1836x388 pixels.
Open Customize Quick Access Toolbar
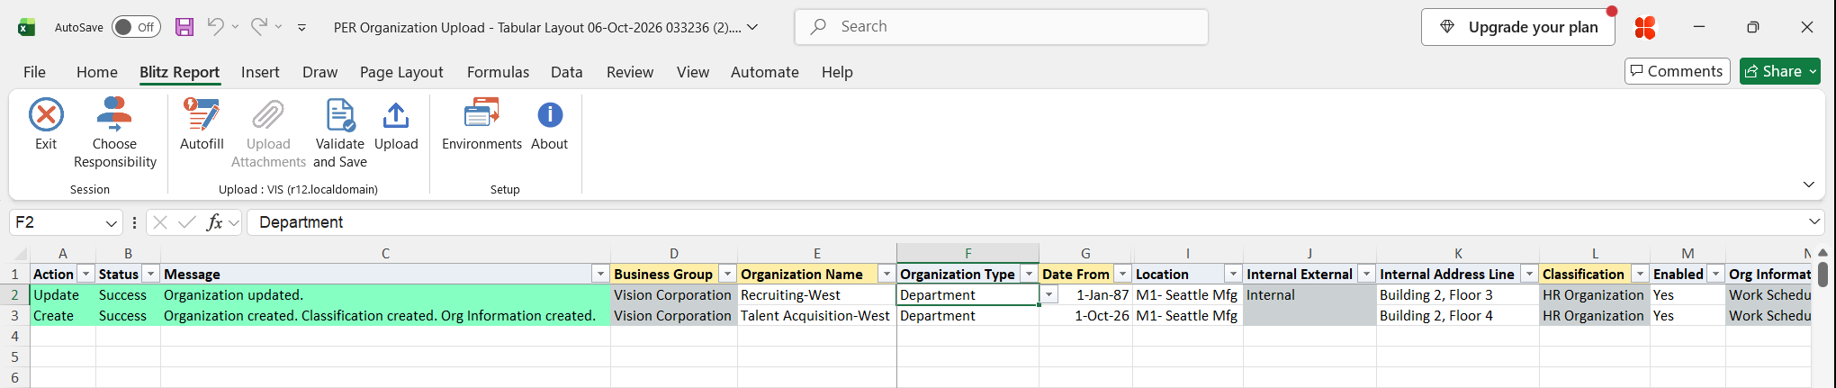click(x=301, y=28)
